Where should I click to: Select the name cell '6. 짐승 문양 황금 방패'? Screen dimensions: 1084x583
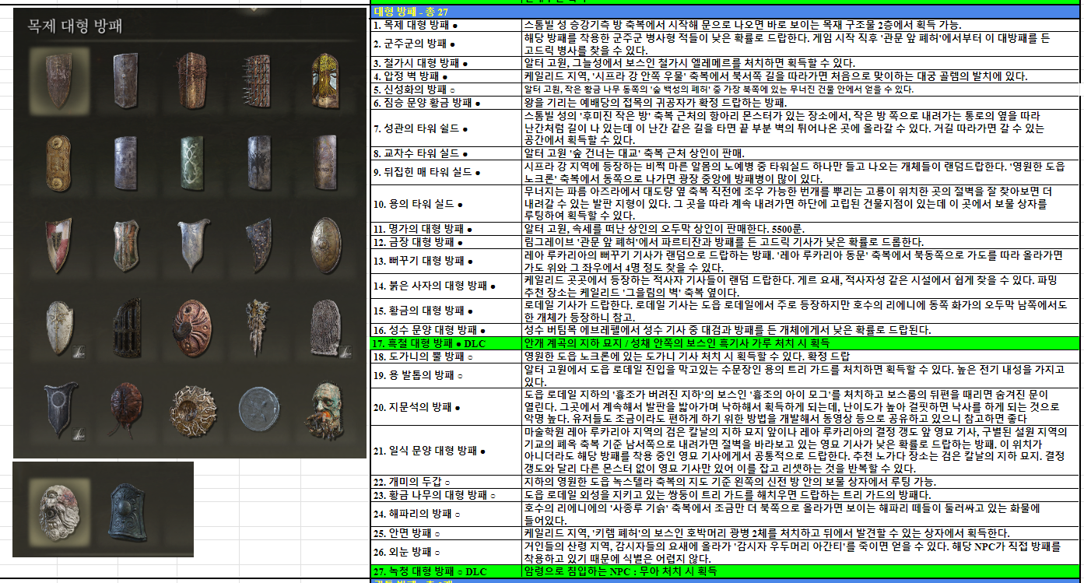pyautogui.click(x=447, y=102)
